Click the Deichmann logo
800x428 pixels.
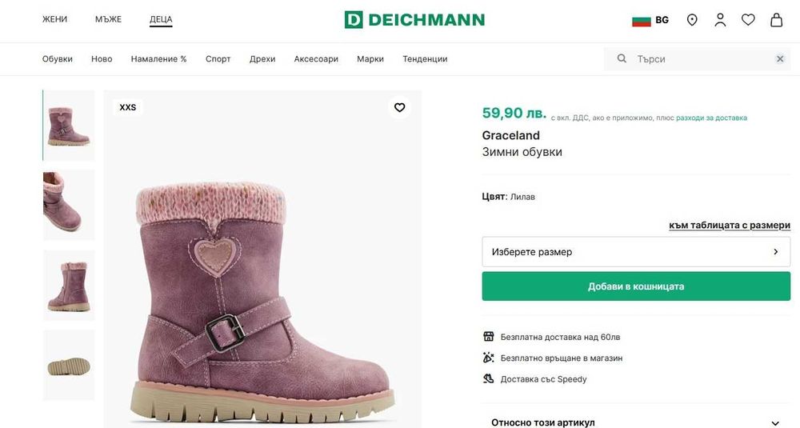point(414,20)
